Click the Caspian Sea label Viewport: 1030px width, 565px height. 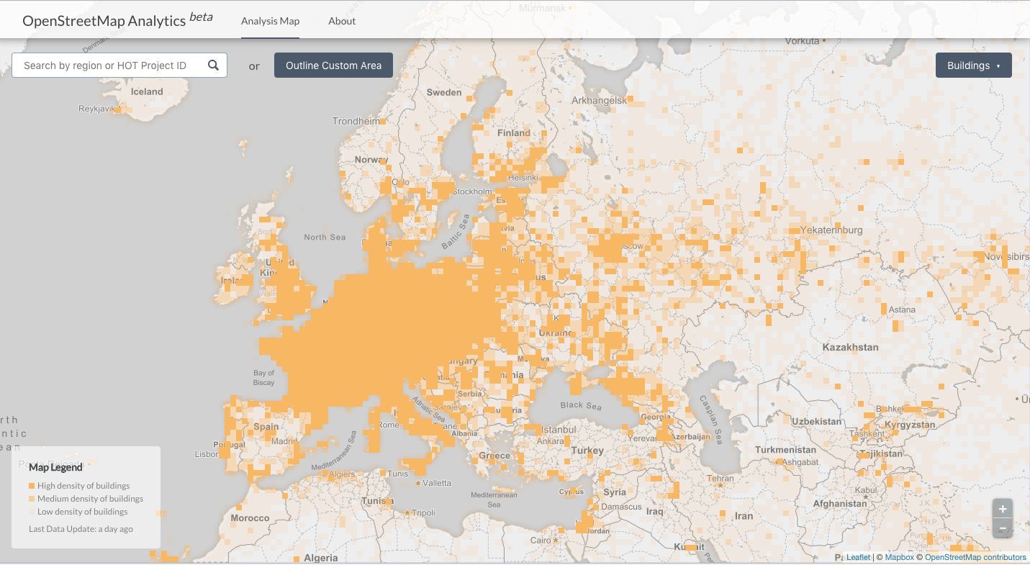pos(709,420)
